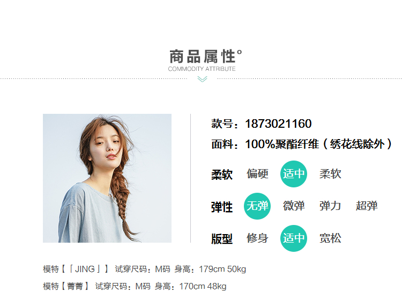
Task: Click the fabric description 100%聚酯纤维
Action: click(282, 144)
